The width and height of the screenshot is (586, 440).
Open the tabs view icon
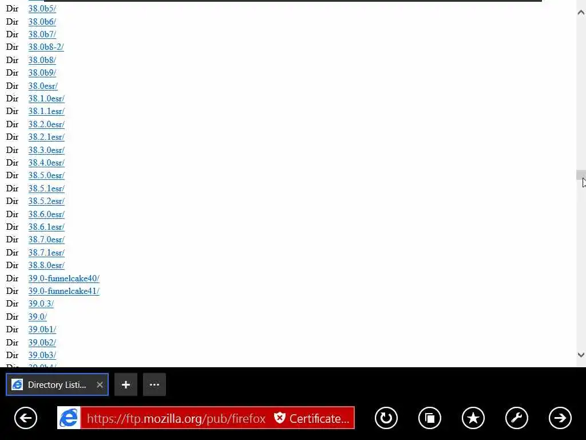(x=430, y=418)
